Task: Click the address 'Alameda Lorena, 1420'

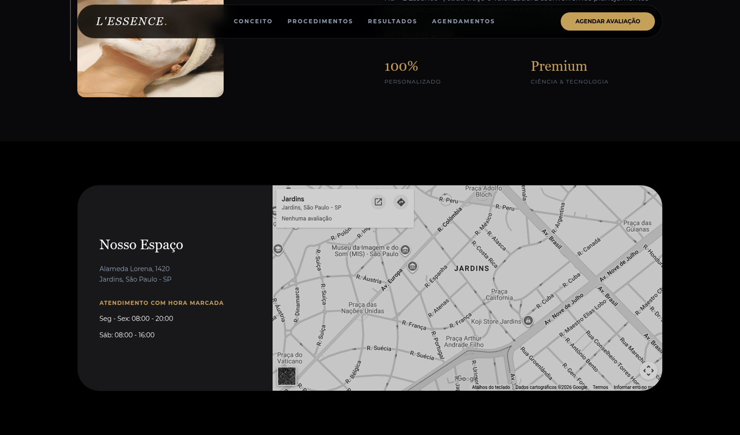Action: (x=135, y=268)
